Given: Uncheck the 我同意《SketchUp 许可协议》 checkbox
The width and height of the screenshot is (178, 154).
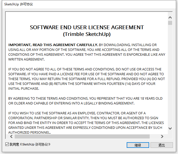Looking at the screenshot, I should (7, 144).
